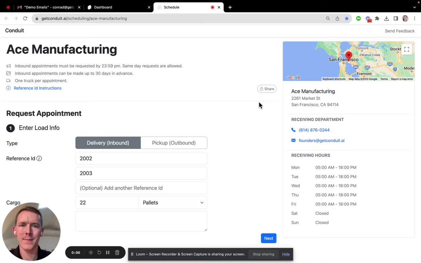This screenshot has height=263, width=421.
Task: Select Pickup (Outbound) appointment type
Action: coord(174,143)
